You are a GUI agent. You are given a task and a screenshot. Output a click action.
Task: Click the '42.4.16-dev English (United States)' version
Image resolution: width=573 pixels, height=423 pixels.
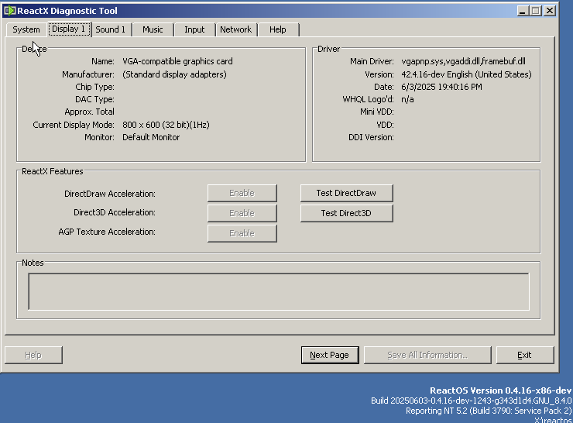466,74
